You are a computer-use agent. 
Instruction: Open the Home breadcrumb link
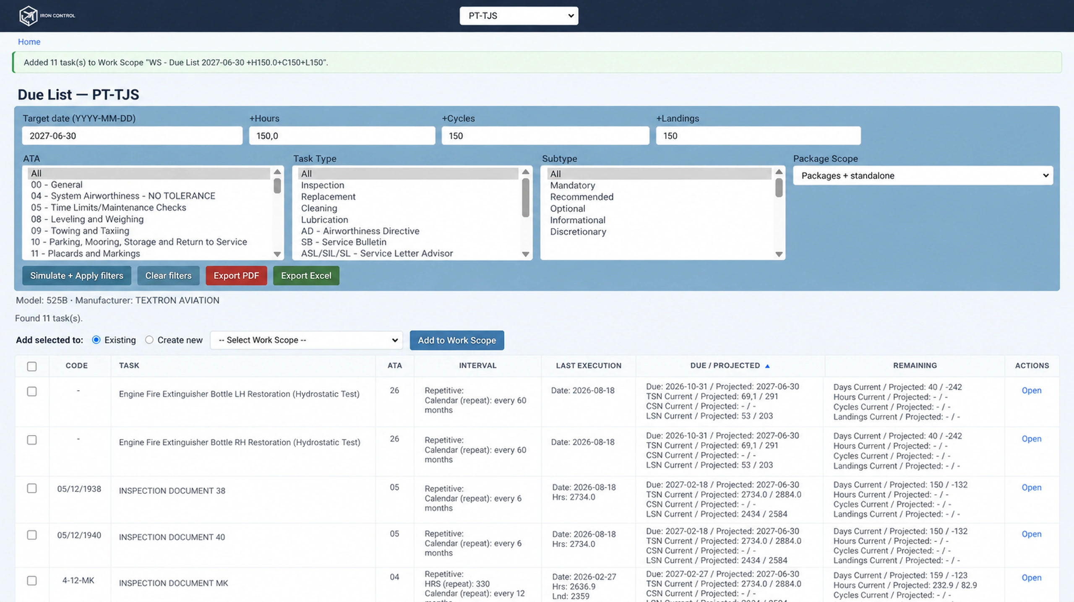(29, 42)
